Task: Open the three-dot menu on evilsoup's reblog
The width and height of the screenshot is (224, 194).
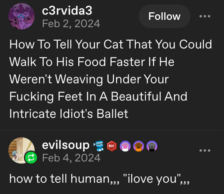Action: [x=205, y=150]
